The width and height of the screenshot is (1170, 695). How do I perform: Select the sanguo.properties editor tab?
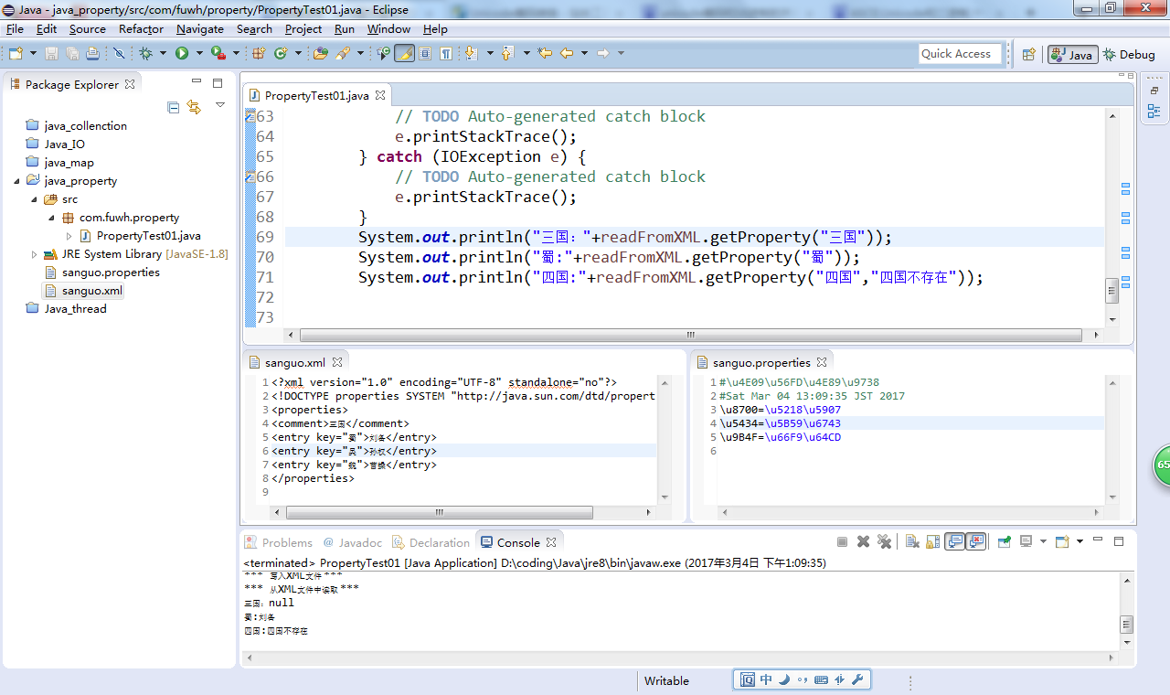(x=761, y=362)
